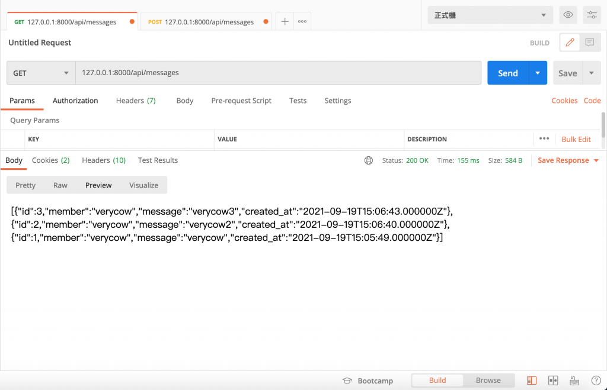The image size is (607, 390).
Task: Click the pencil edit icon beside BUILD
Action: (570, 43)
